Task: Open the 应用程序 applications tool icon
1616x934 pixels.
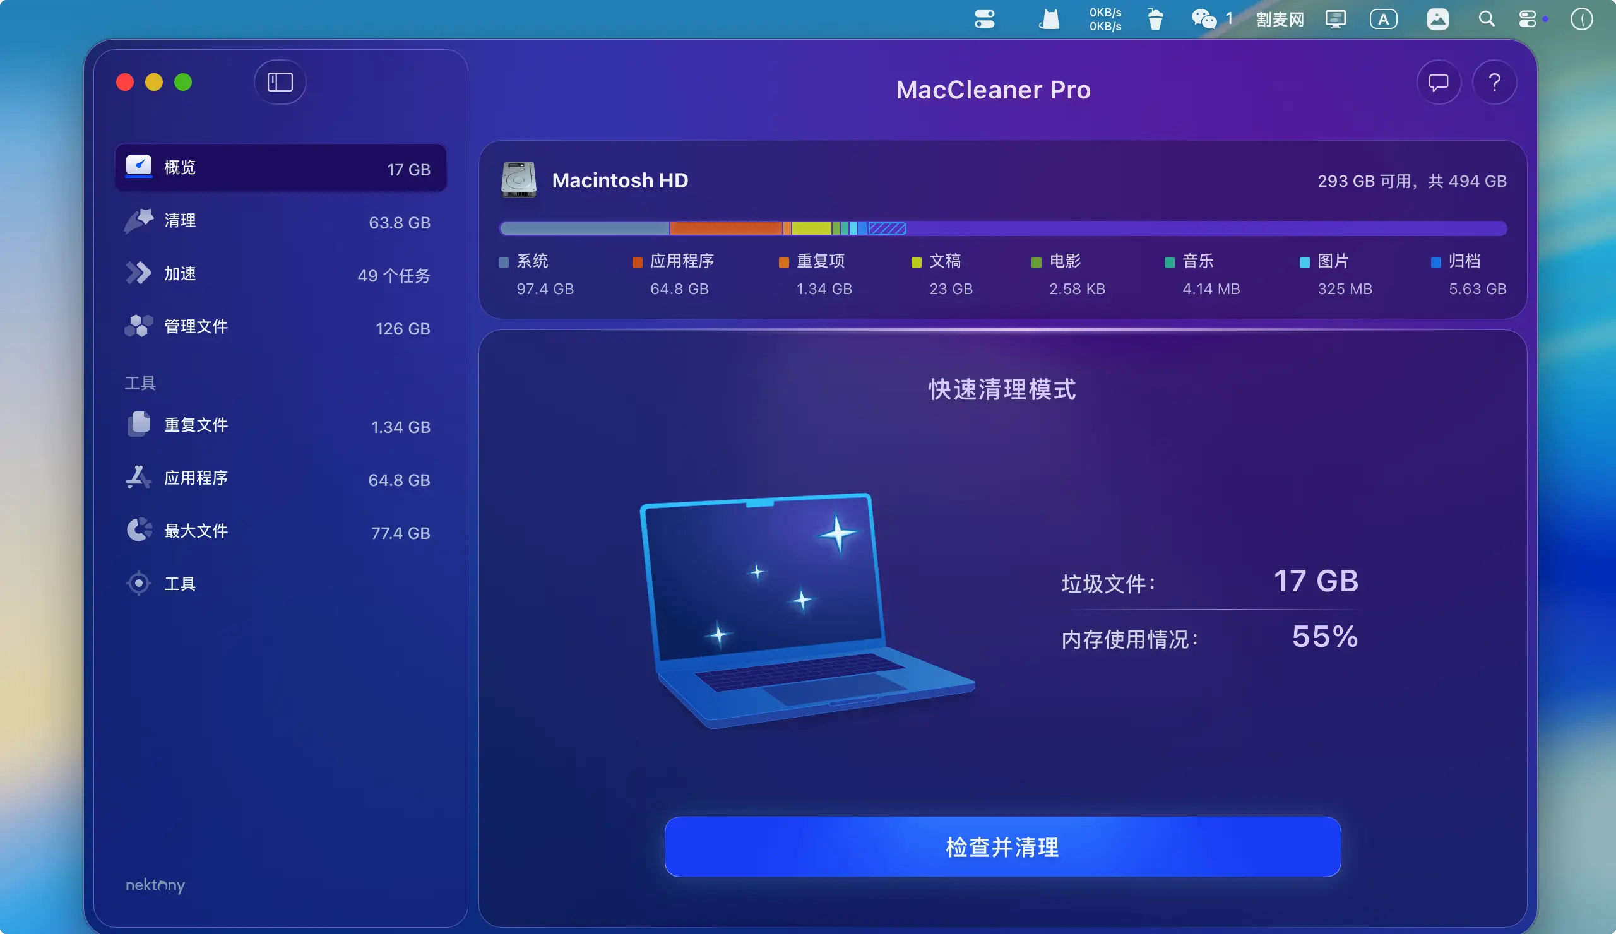Action: [138, 478]
